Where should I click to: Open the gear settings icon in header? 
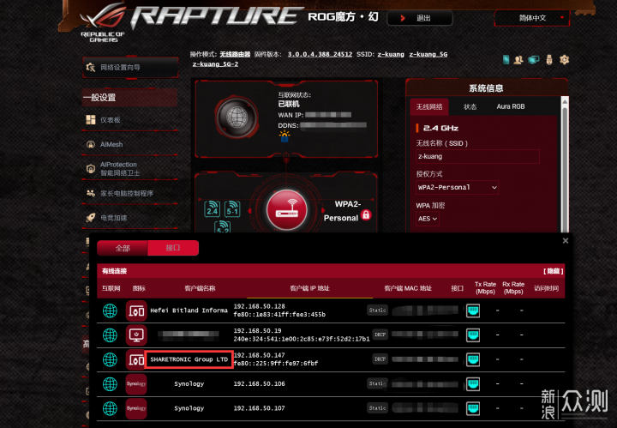pyautogui.click(x=564, y=60)
